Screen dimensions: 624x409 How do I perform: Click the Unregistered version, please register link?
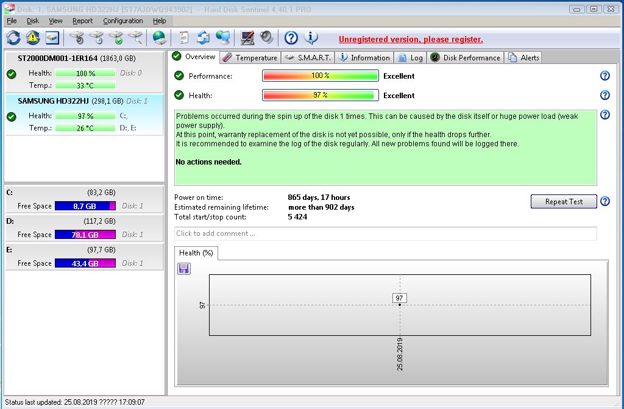click(411, 39)
